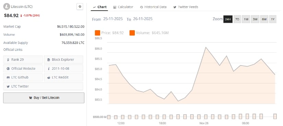Click the chart line icon on Chart tab
283x126 pixels.
pyautogui.click(x=94, y=7)
